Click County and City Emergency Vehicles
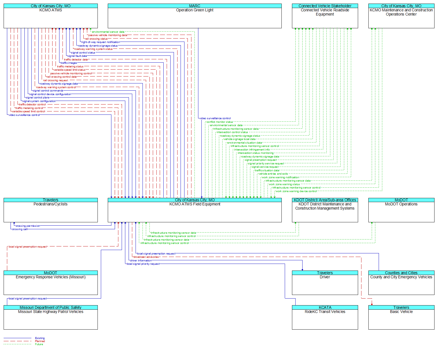This screenshot has height=349, width=437. coord(401,283)
